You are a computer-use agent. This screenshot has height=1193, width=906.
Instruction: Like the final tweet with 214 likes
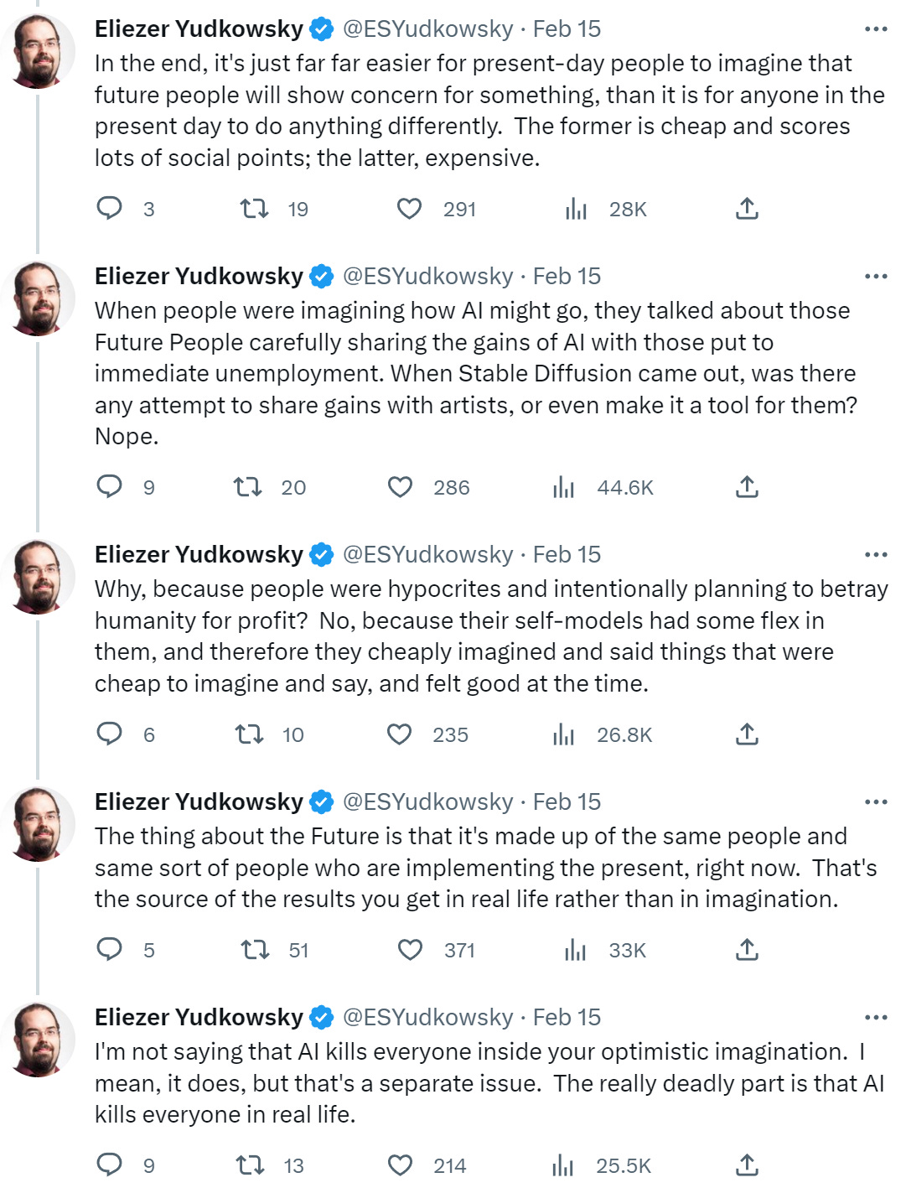(x=400, y=1165)
